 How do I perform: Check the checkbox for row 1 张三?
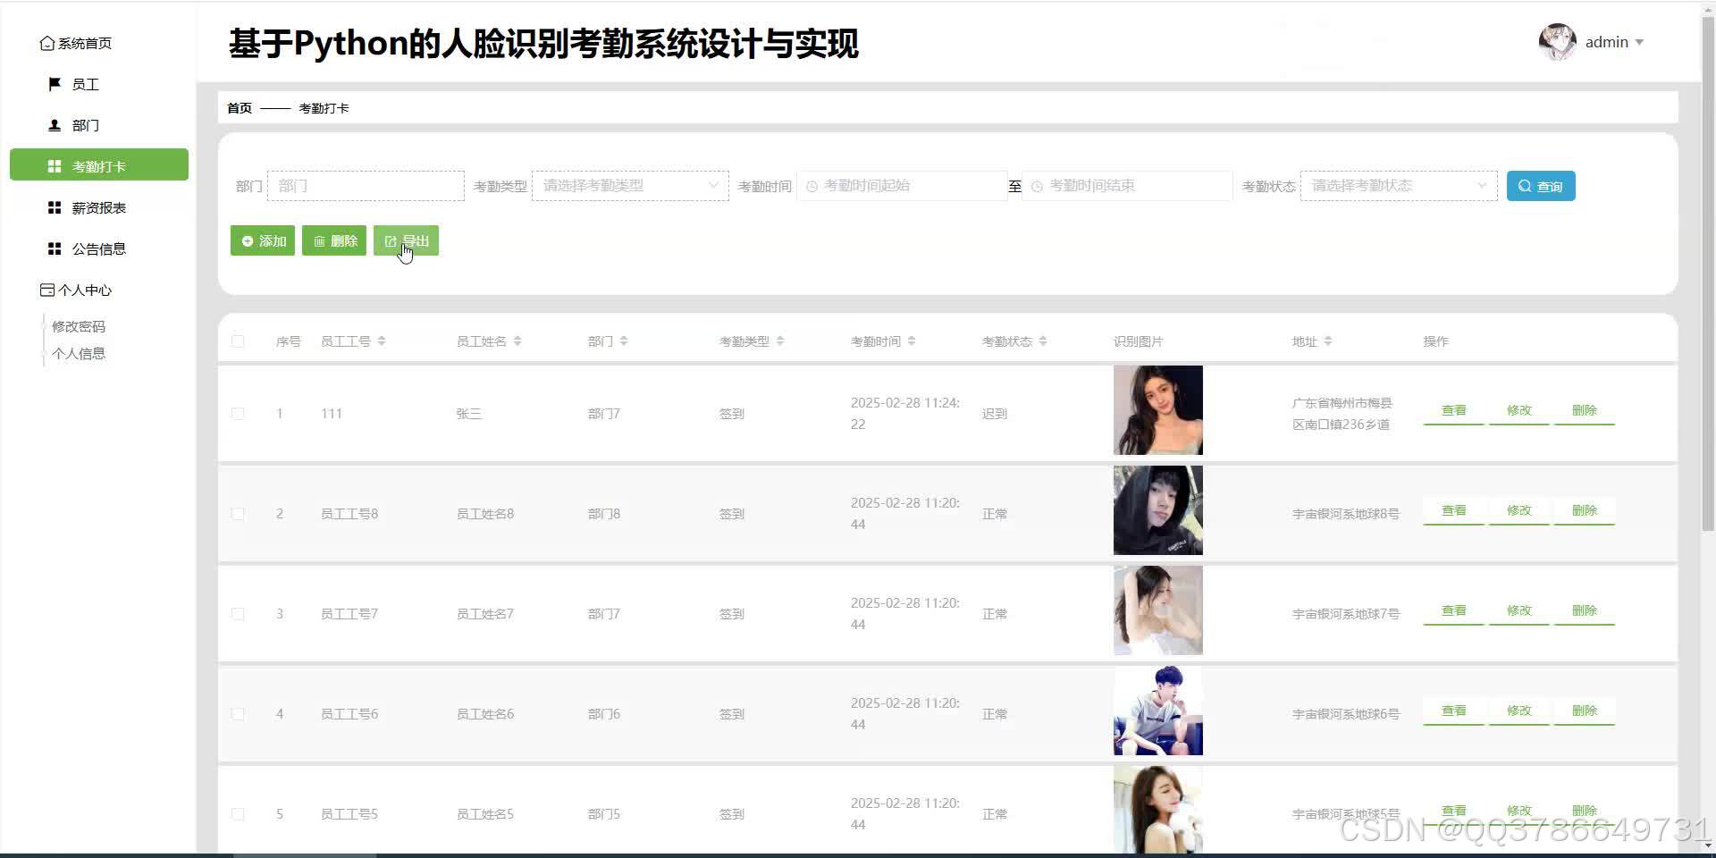tap(238, 413)
